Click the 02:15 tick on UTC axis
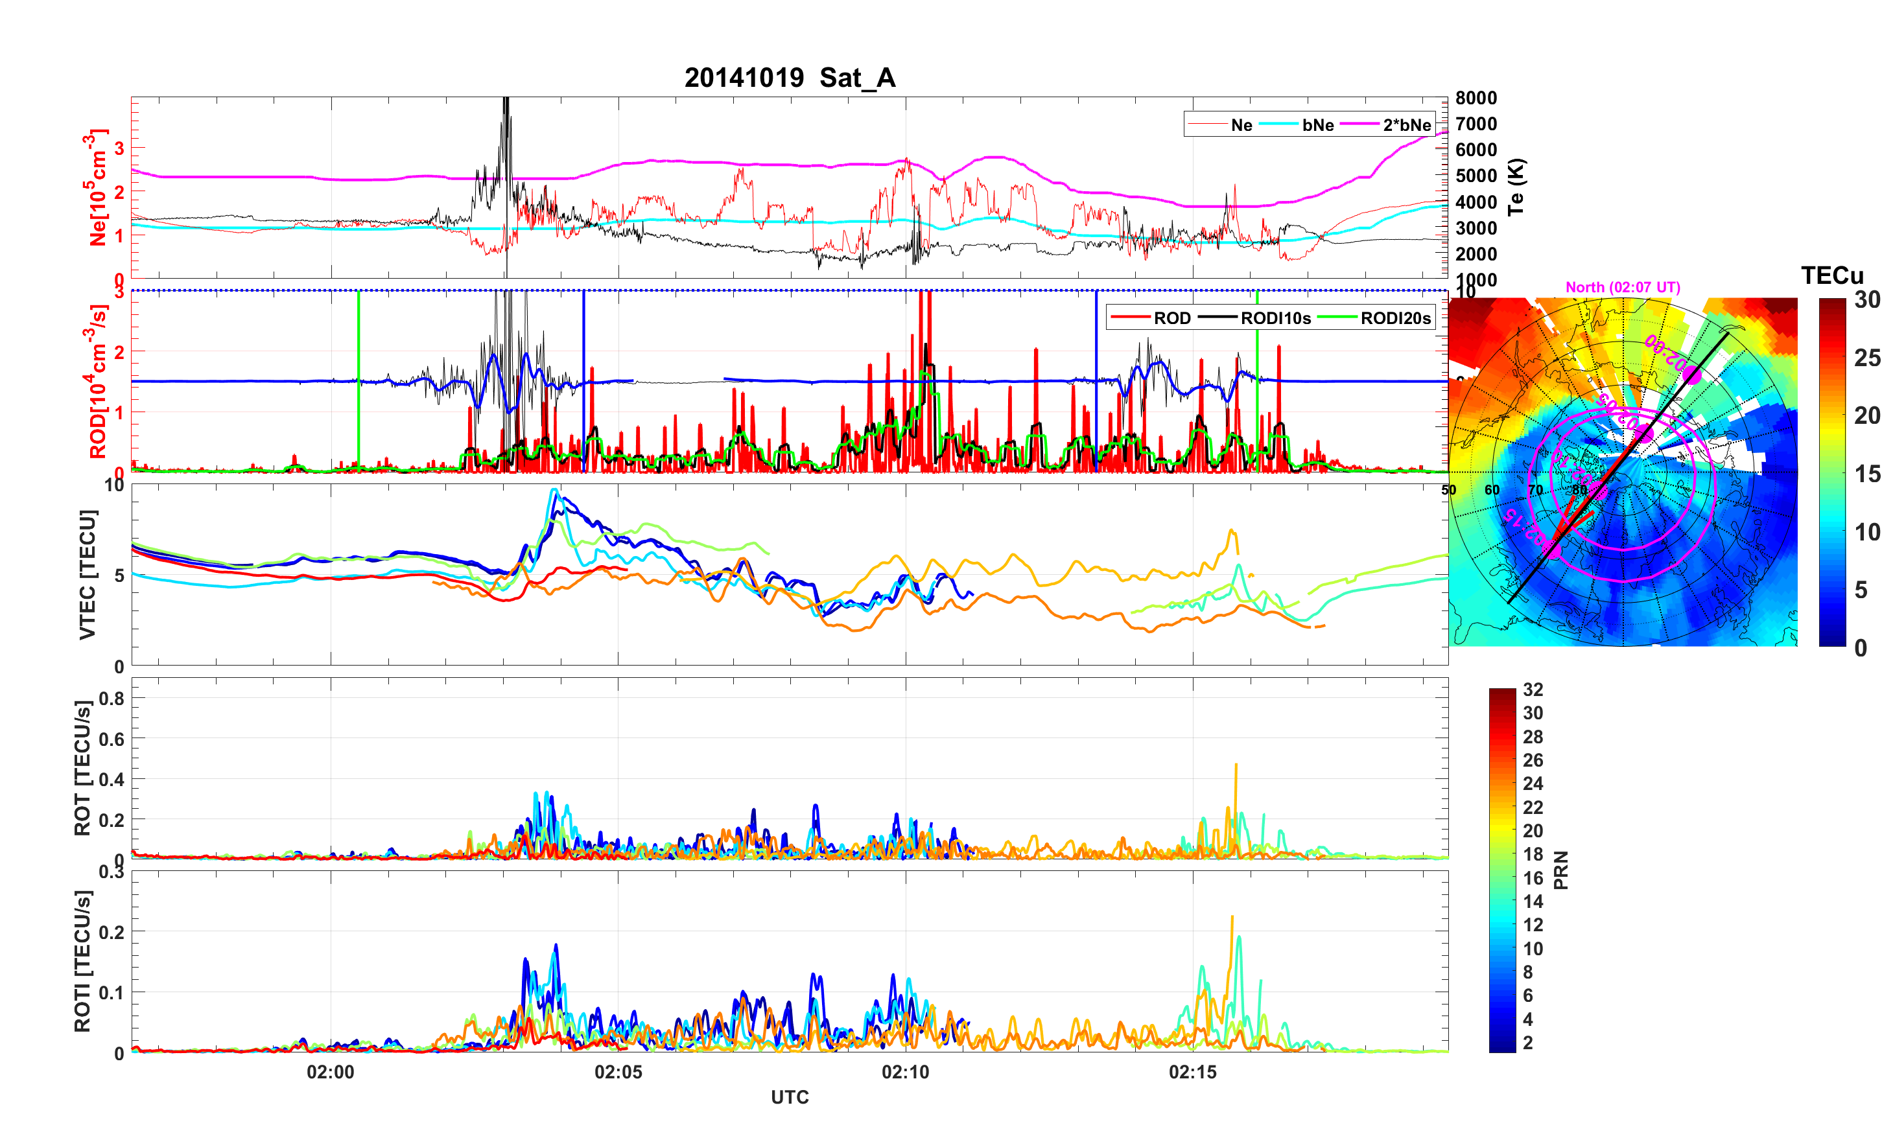The height and width of the screenshot is (1138, 1882). (x=1192, y=1073)
